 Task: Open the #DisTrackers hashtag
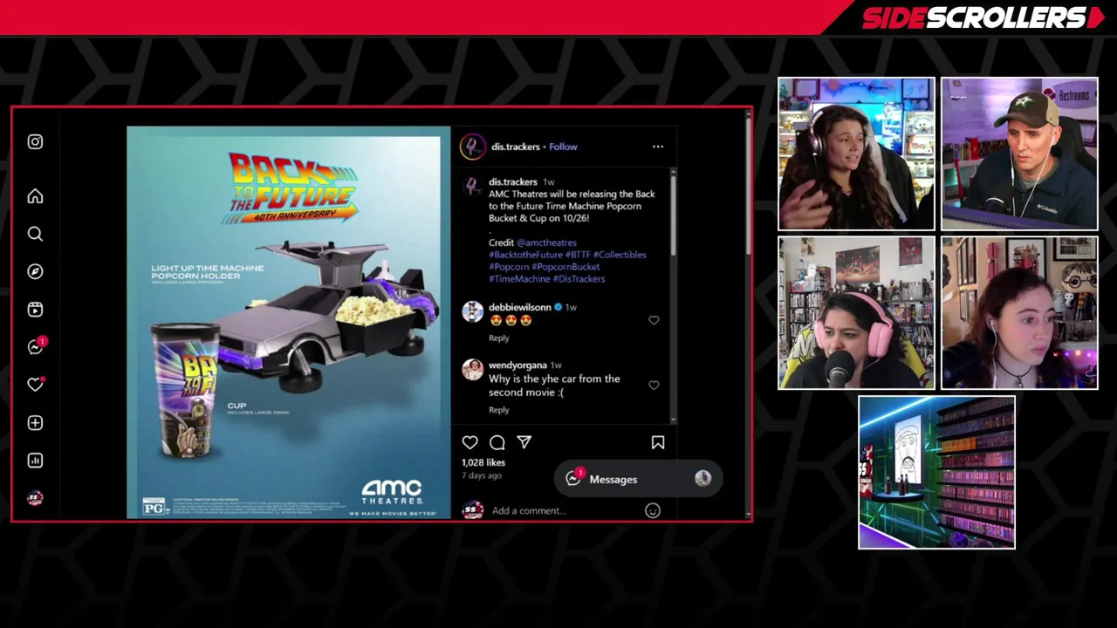pyautogui.click(x=579, y=279)
